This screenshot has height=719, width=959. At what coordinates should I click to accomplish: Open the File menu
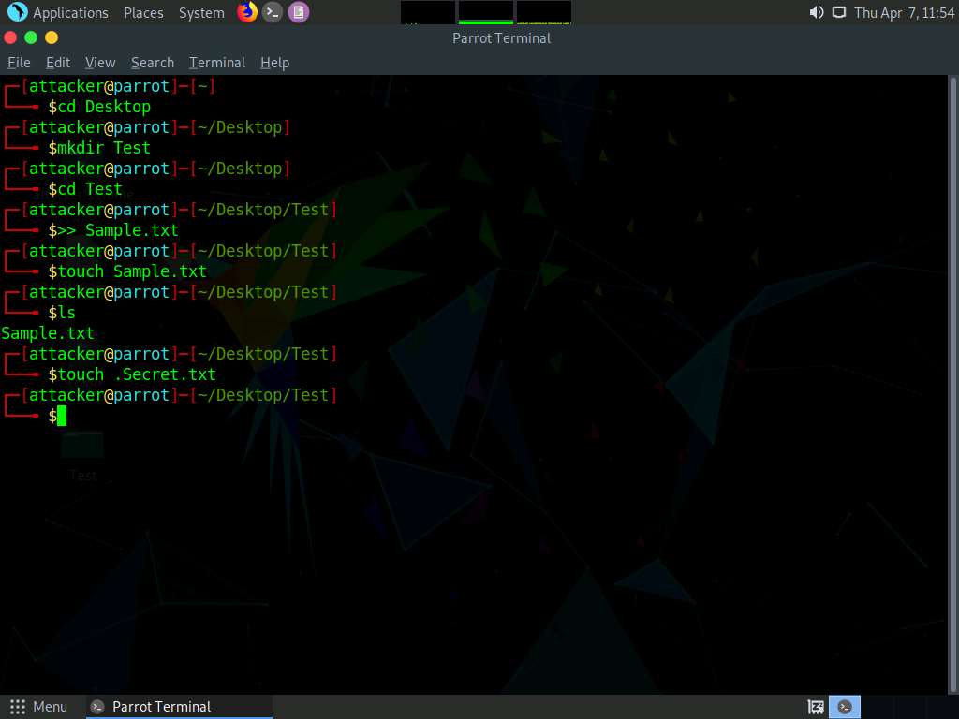pos(19,63)
